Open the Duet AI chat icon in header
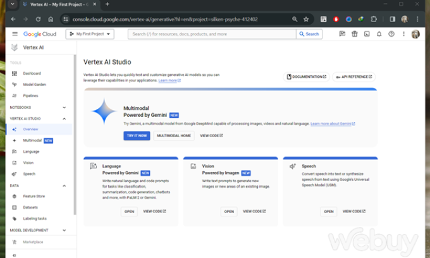This screenshot has height=258, width=430. (342, 34)
